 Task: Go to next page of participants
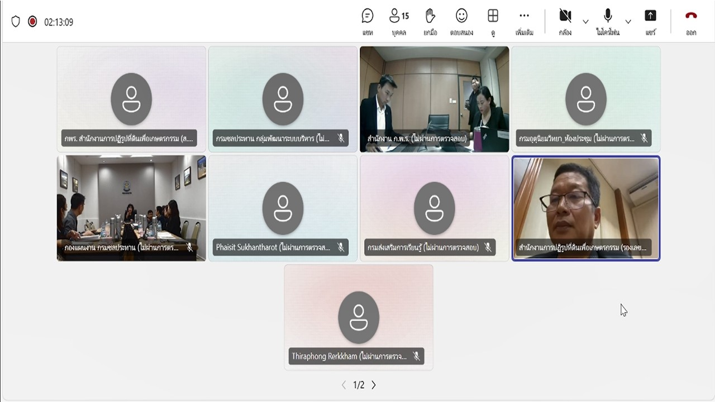374,385
